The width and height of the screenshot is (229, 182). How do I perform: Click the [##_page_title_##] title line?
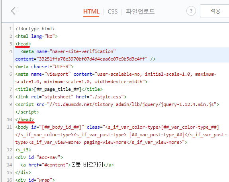pyautogui.click(x=59, y=89)
